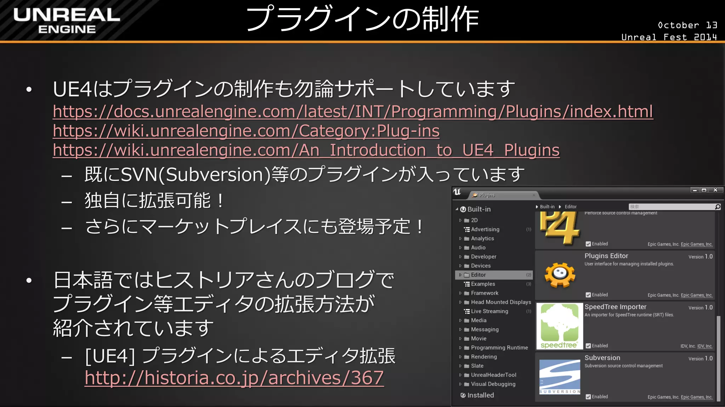Click the SpeedTree plugin logo
725x407 pixels.
(x=560, y=326)
